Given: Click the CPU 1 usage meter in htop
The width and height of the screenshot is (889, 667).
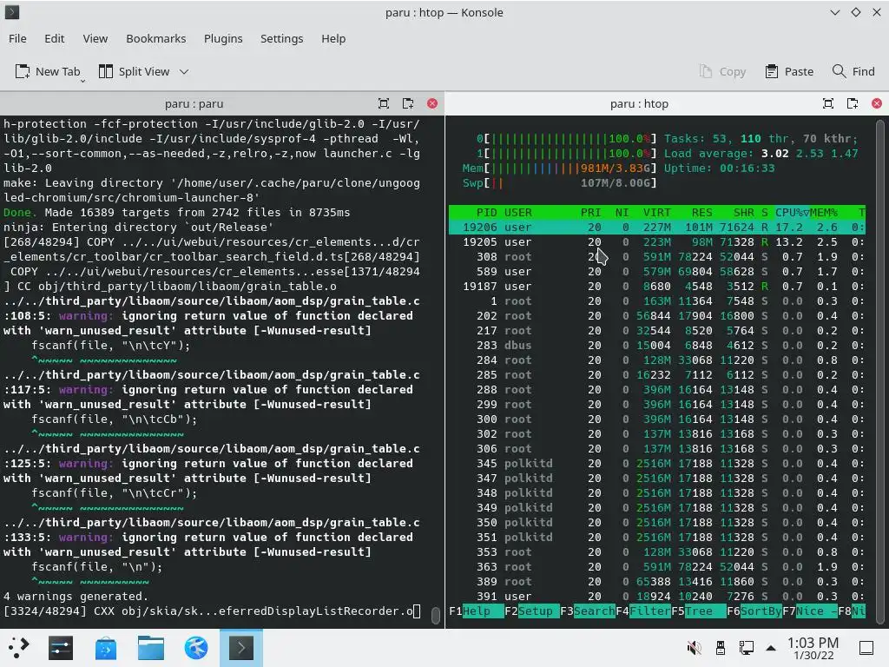Looking at the screenshot, I should (x=566, y=153).
